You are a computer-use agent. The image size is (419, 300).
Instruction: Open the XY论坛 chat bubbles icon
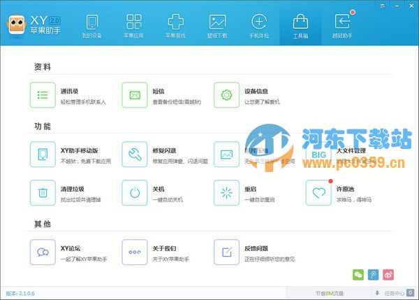[43, 252]
